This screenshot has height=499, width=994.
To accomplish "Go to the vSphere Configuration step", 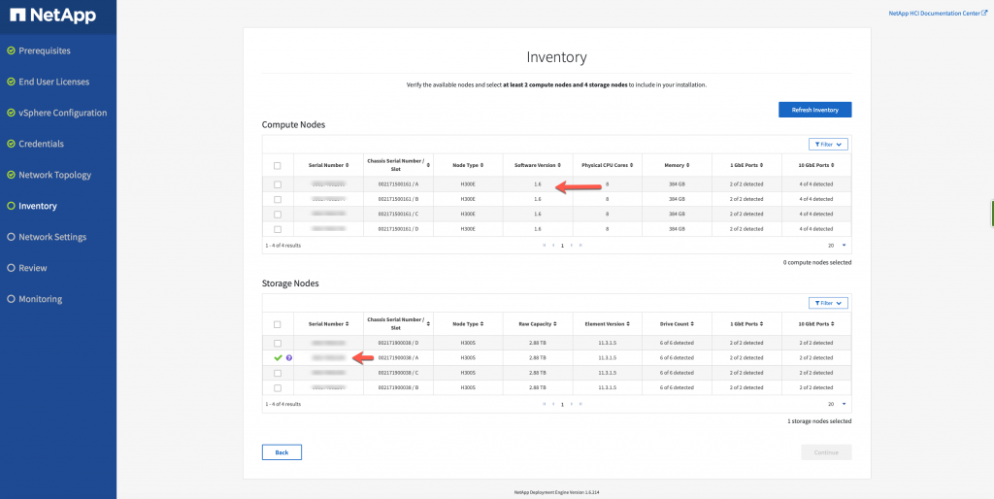I will pos(63,113).
